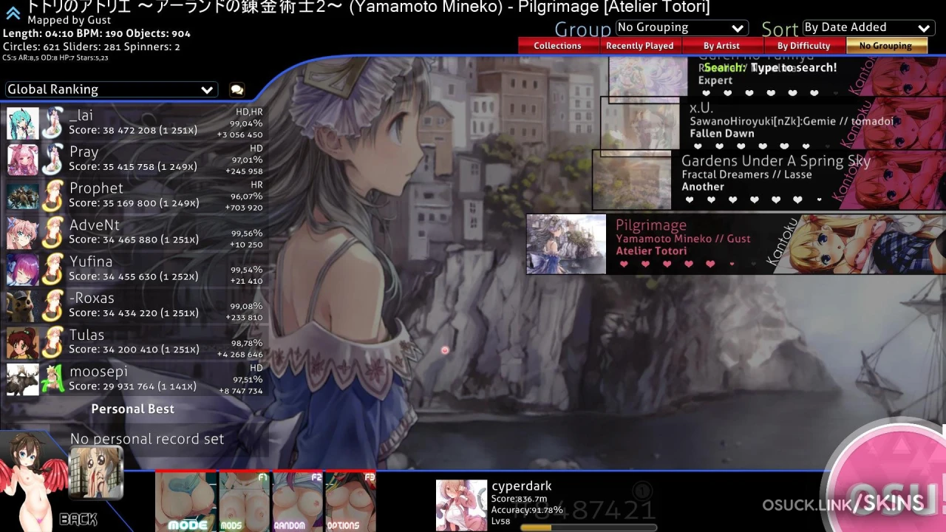Click the A rank badge on moosepi's score
The image size is (946, 532).
point(52,379)
